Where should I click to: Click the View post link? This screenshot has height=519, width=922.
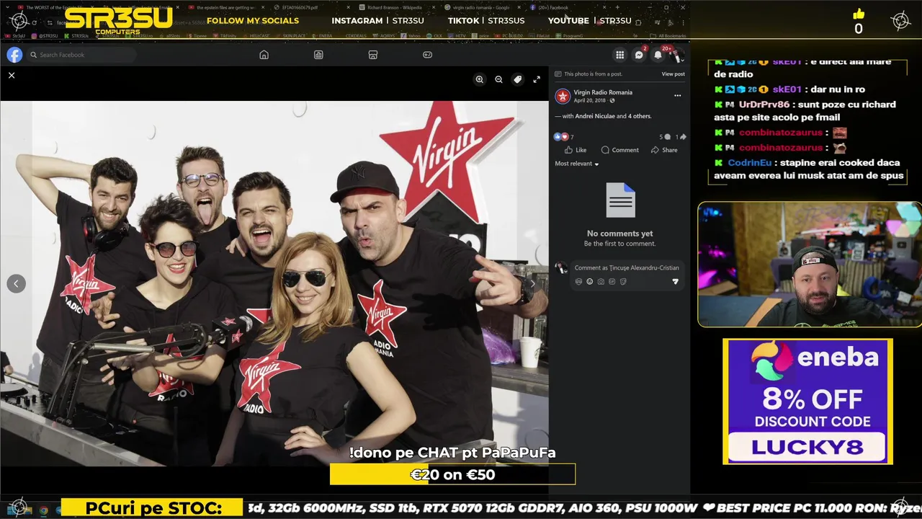(x=673, y=74)
